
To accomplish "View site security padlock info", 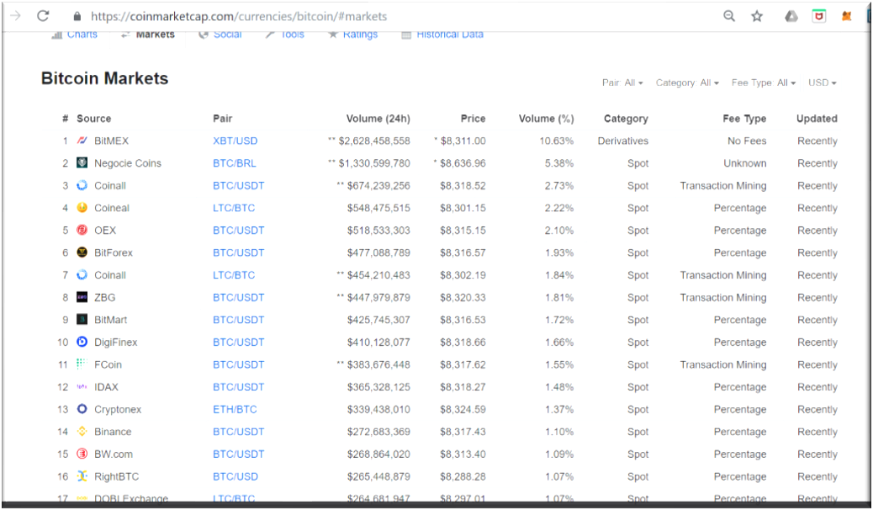I will point(77,16).
